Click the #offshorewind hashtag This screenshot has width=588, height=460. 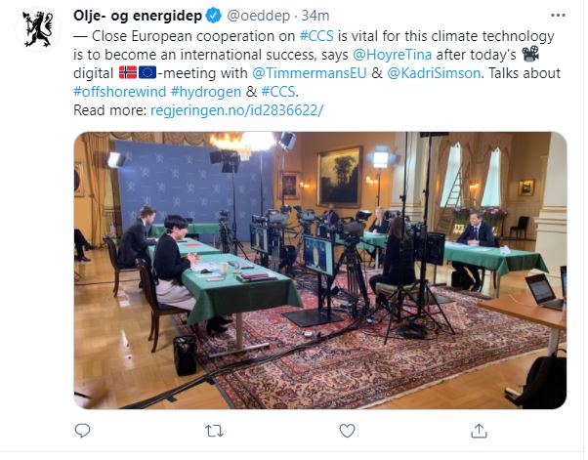pyautogui.click(x=119, y=92)
